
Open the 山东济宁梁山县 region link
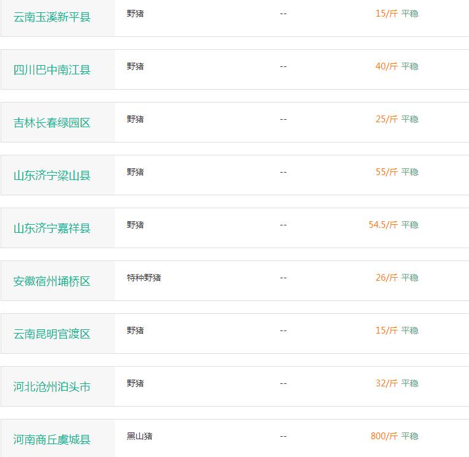tap(52, 176)
